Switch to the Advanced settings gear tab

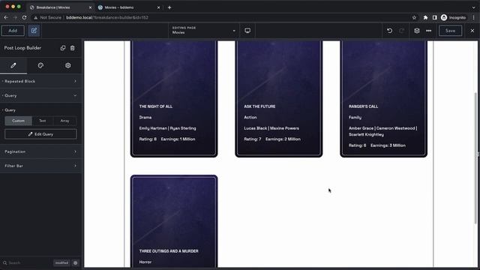click(x=67, y=65)
